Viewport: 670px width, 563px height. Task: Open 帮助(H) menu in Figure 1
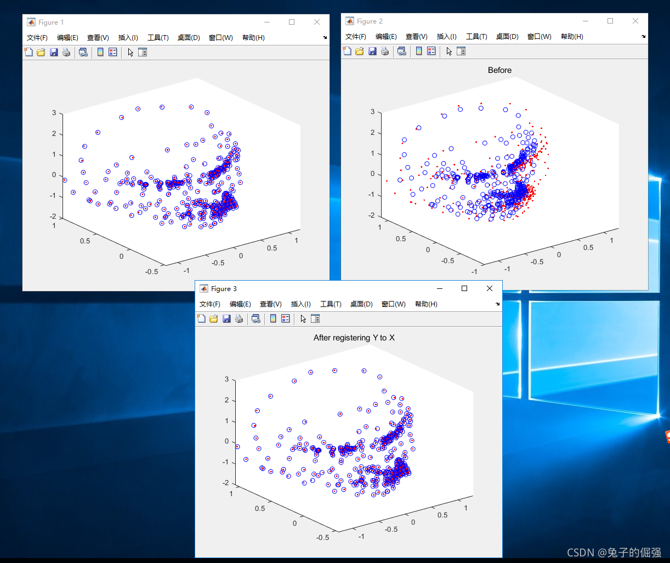click(x=253, y=38)
